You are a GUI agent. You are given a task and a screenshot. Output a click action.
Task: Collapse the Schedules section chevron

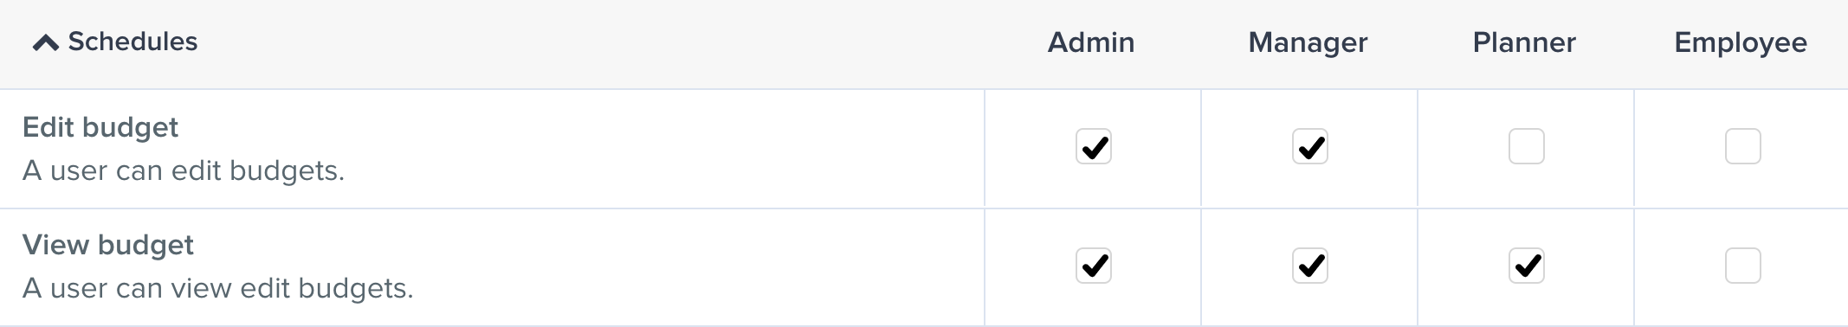(46, 42)
